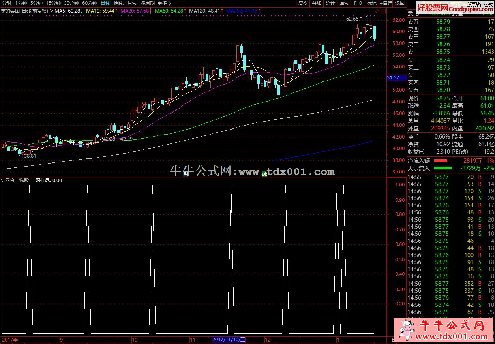Switch to the 分时 tab
Image resolution: width=495 pixels, height=344 pixels.
[6, 3]
